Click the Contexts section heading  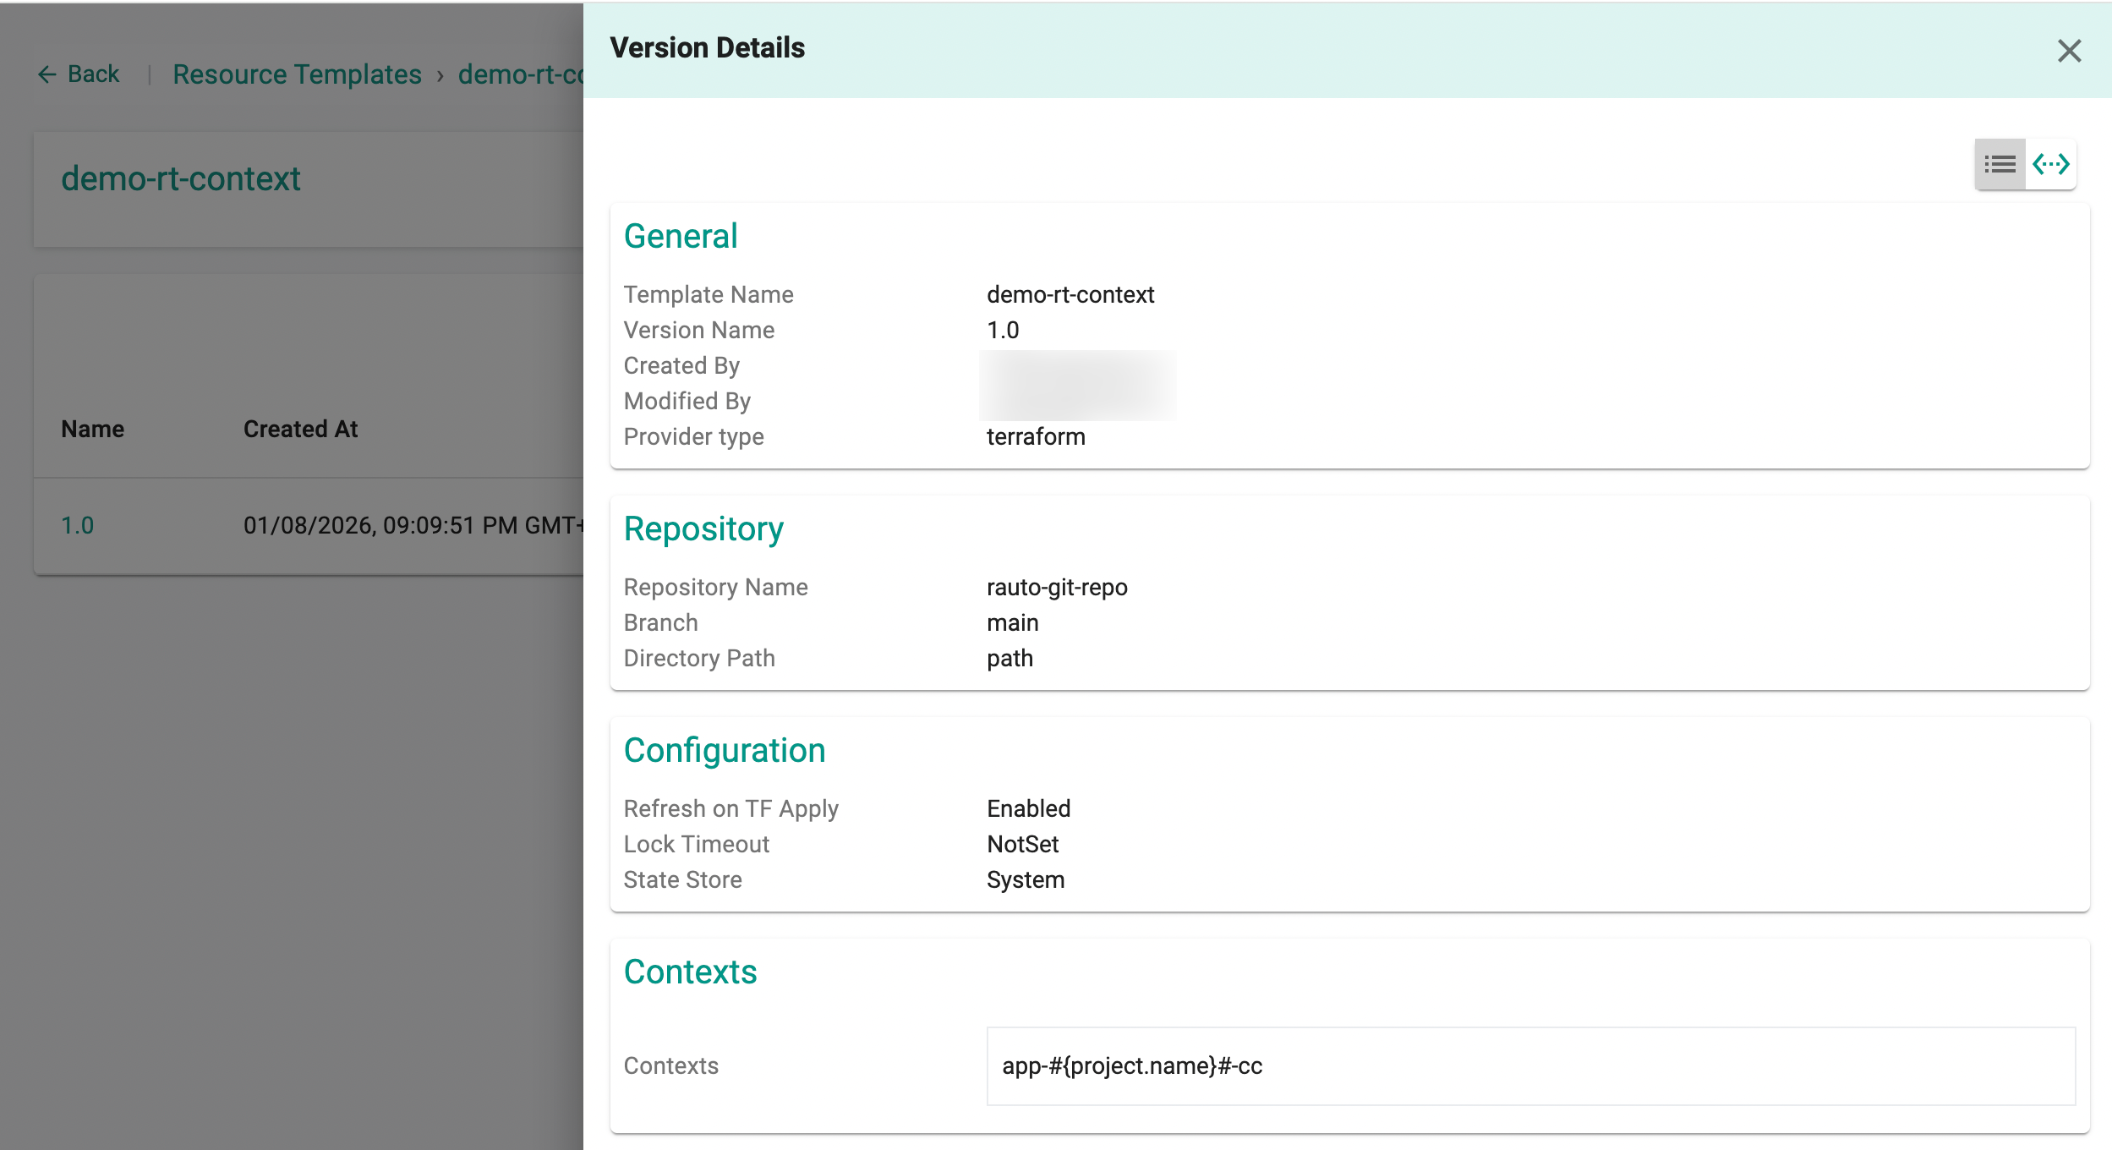coord(690,972)
